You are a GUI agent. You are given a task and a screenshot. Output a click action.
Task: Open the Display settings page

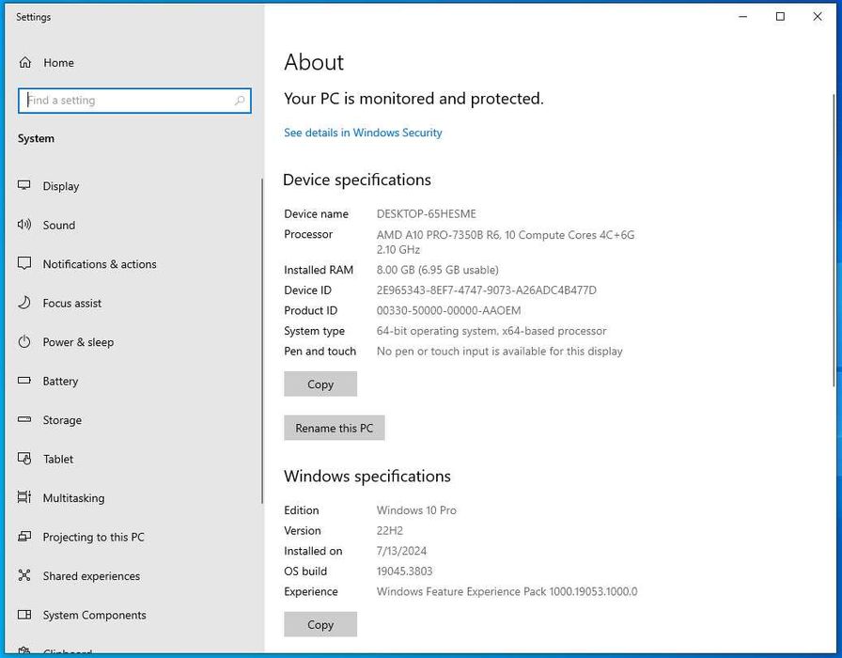pos(134,186)
